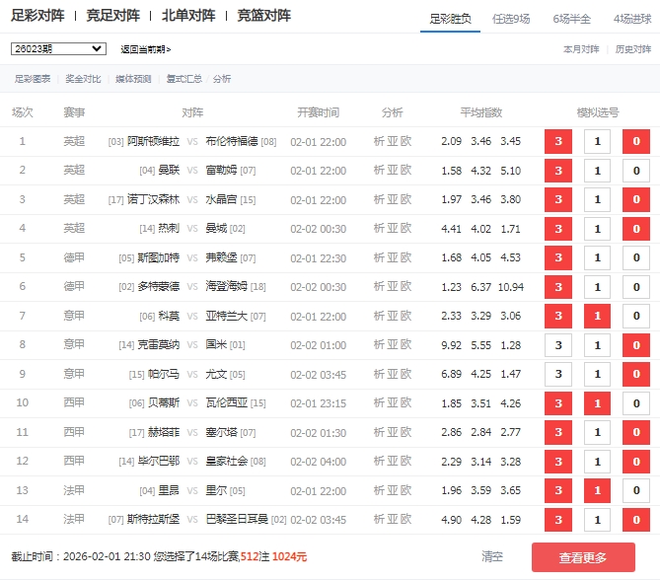Open the 4场进球 tab
Viewport: 660px width, 580px height.
(x=633, y=18)
